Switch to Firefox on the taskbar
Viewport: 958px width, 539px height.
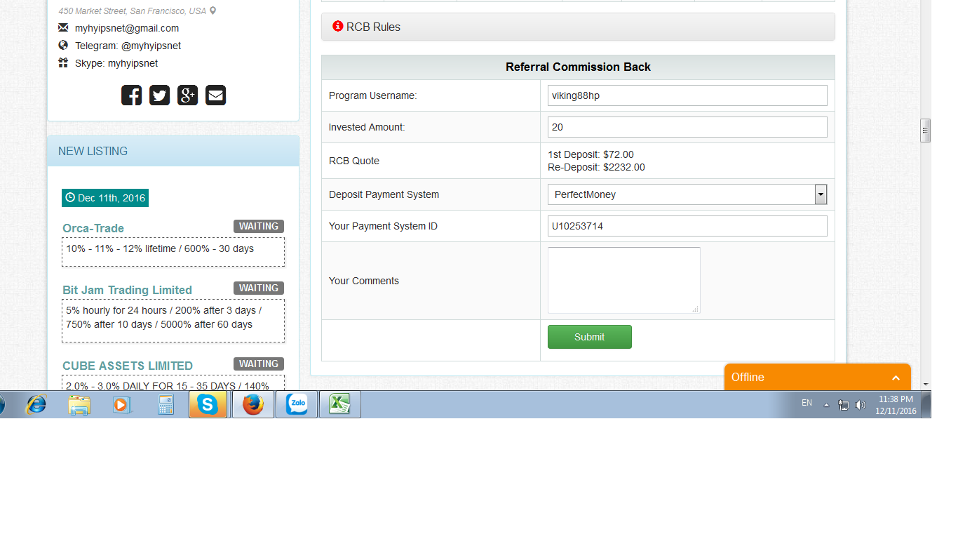252,404
